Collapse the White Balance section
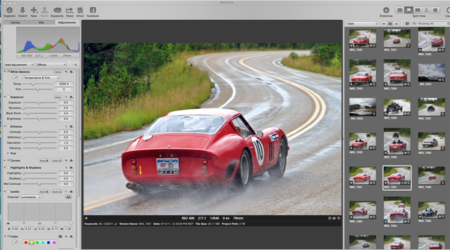Image resolution: width=450 pixels, height=250 pixels. pos(5,72)
